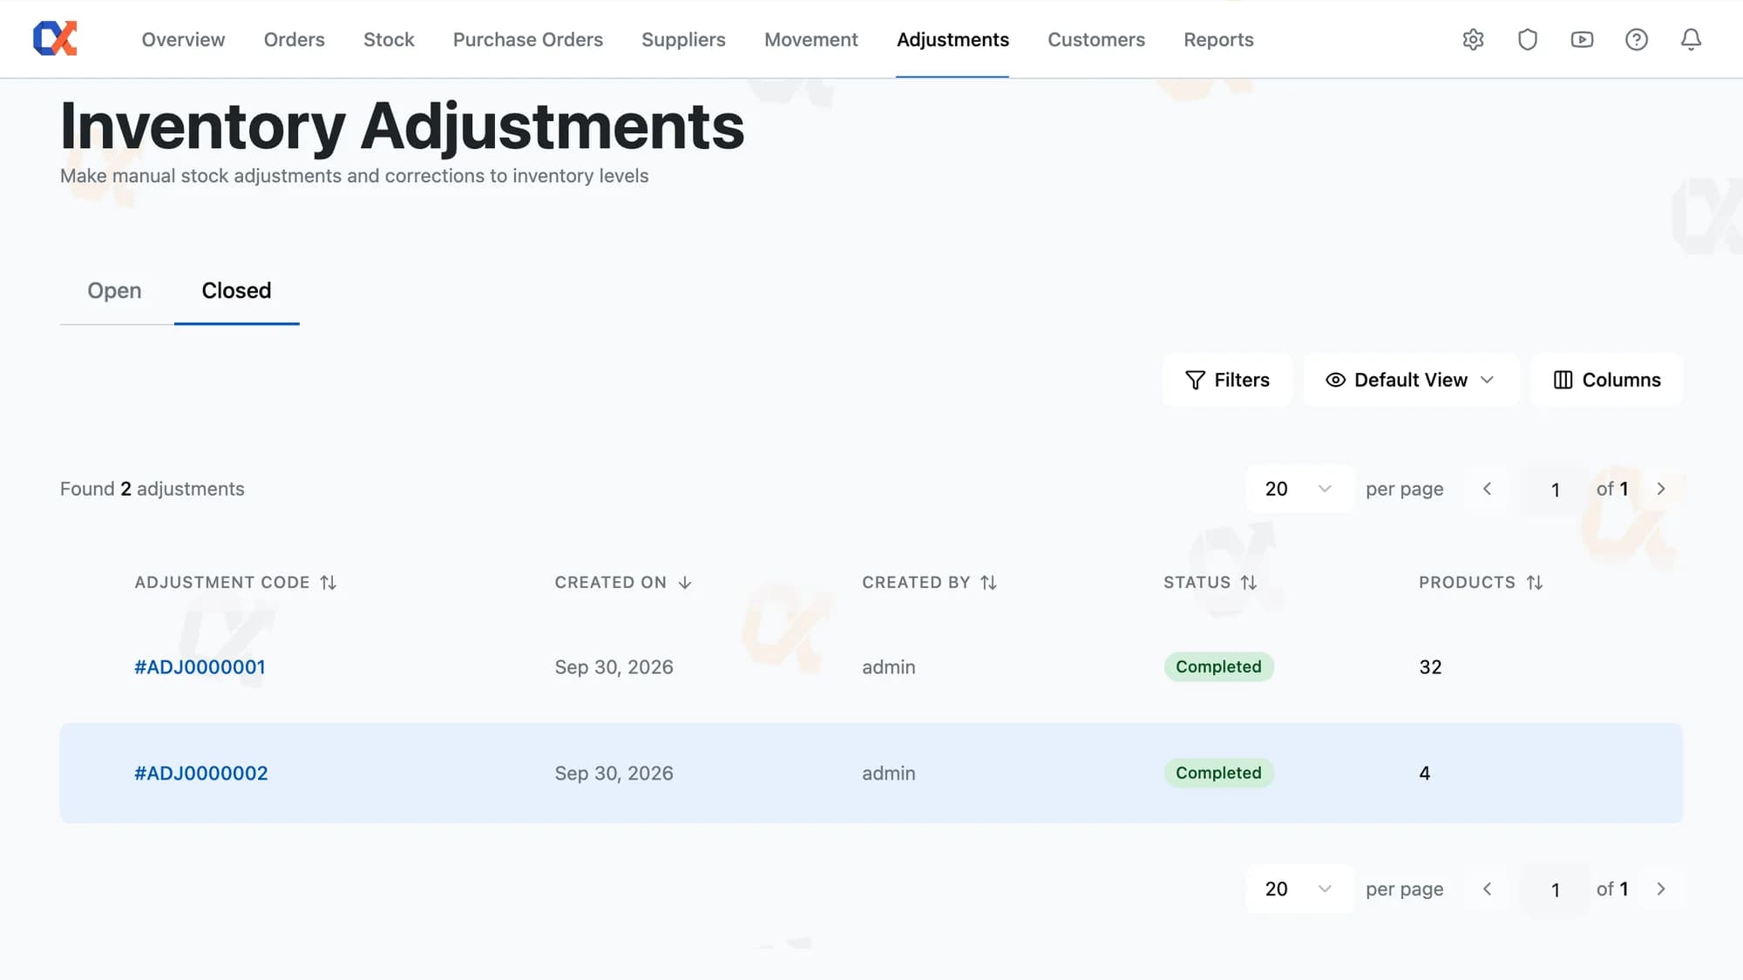
Task: Switch to the Open tab
Action: tap(114, 290)
